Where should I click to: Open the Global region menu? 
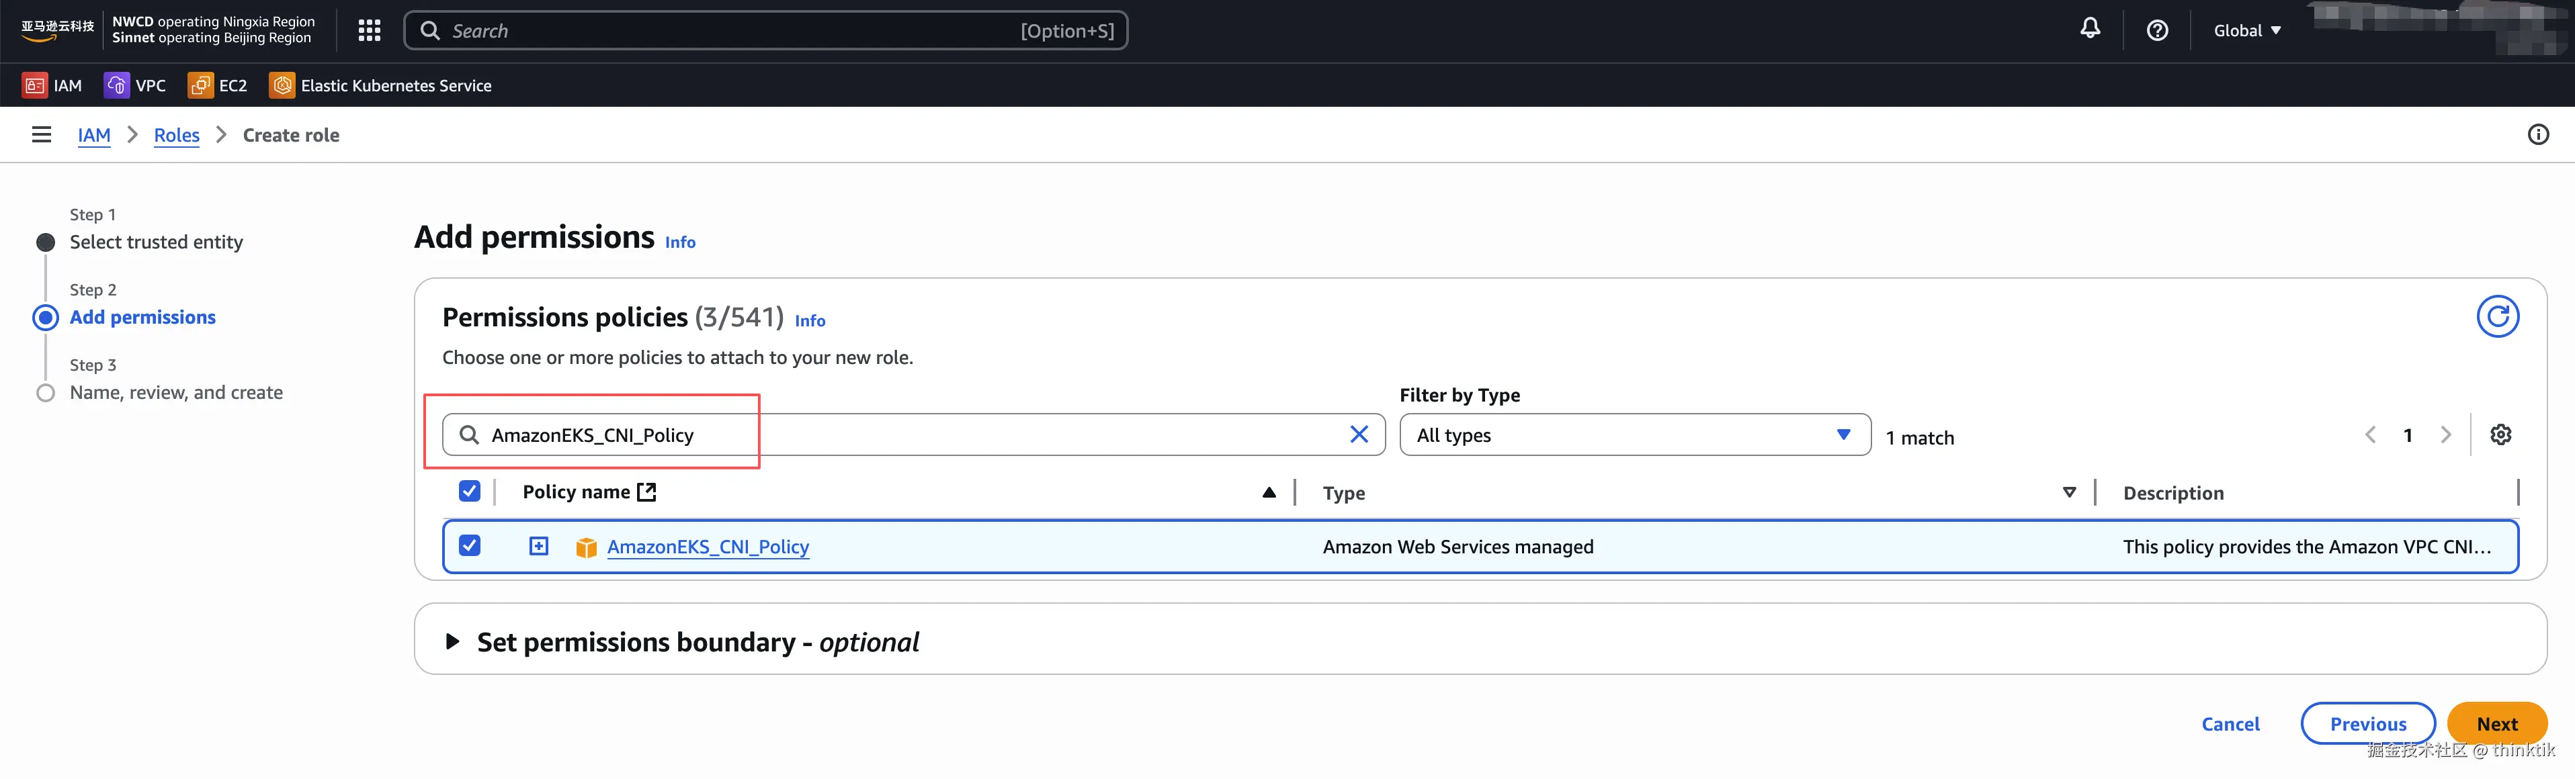(x=2246, y=31)
